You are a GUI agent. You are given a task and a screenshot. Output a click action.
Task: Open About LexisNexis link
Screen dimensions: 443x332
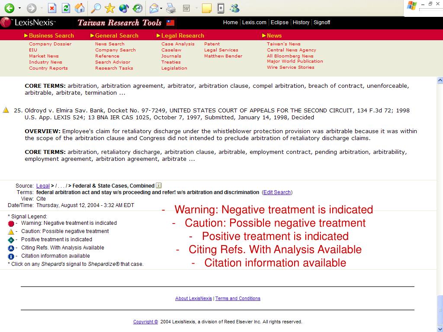tap(193, 298)
